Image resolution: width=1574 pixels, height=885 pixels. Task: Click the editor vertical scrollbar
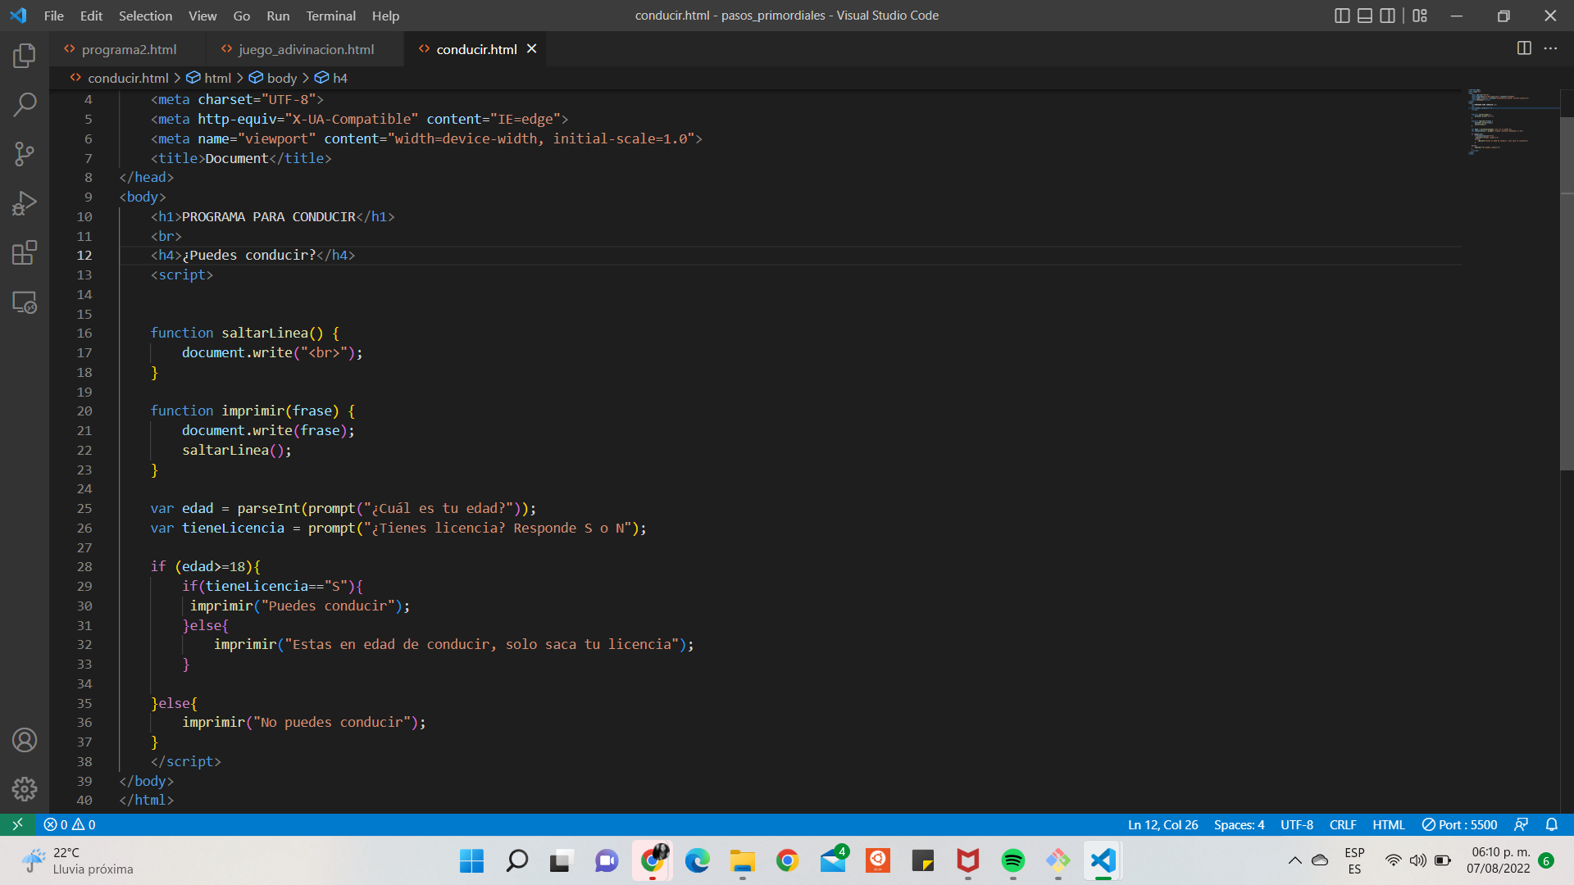point(1567,293)
